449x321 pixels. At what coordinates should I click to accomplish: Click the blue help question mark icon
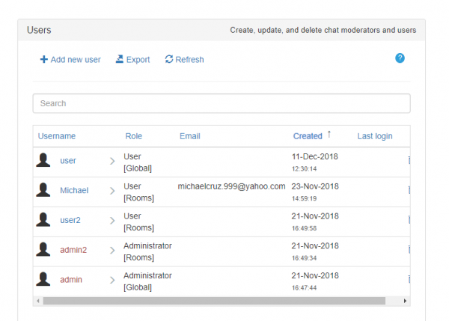[400, 58]
